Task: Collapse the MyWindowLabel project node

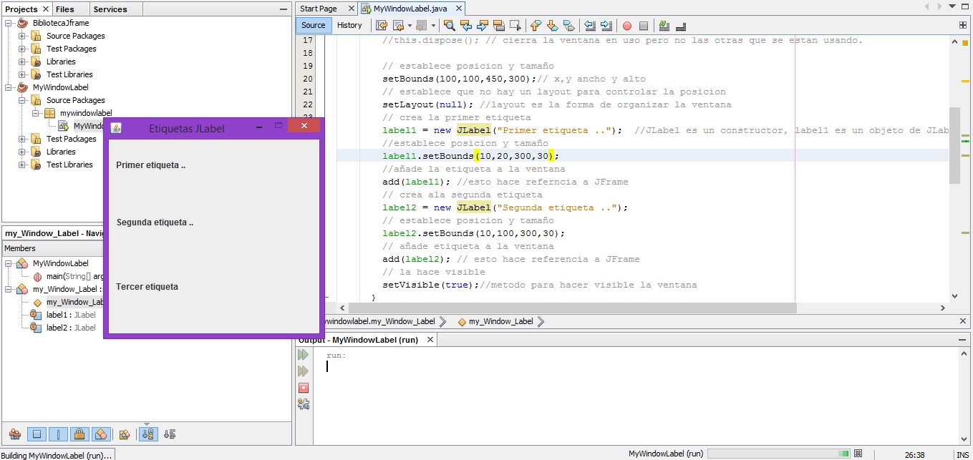Action: [9, 87]
